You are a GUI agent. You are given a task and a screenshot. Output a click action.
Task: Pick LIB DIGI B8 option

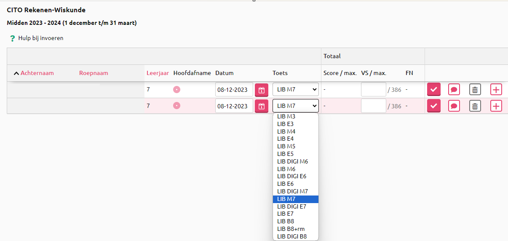296,236
